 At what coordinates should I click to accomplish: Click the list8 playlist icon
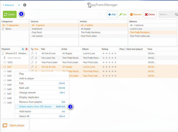4,98
